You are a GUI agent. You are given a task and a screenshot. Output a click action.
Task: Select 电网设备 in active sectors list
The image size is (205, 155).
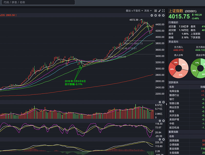(174, 91)
